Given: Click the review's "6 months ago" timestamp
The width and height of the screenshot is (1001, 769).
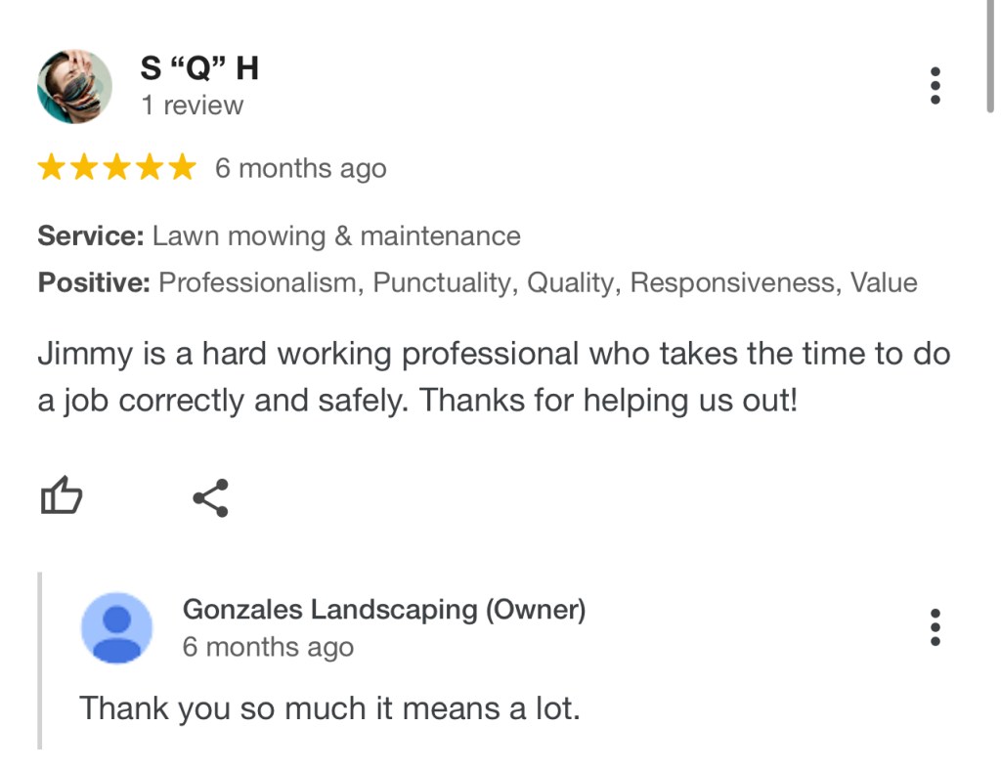Looking at the screenshot, I should (x=301, y=168).
